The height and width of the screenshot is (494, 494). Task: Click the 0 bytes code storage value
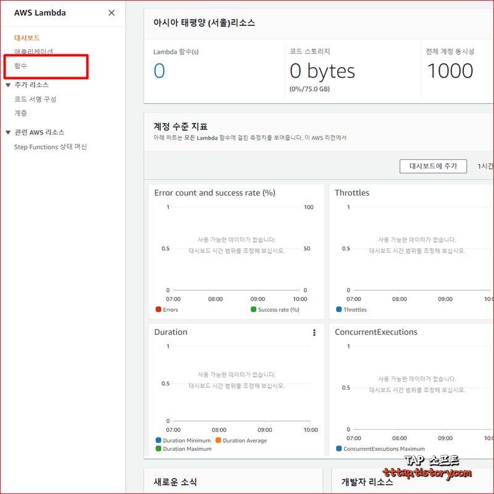coord(322,72)
